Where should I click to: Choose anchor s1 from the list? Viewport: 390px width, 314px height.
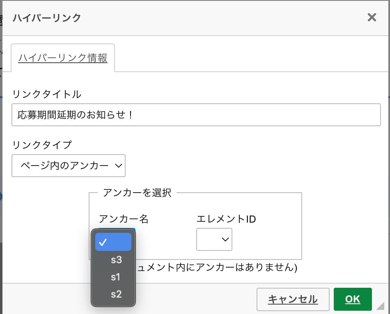(115, 277)
